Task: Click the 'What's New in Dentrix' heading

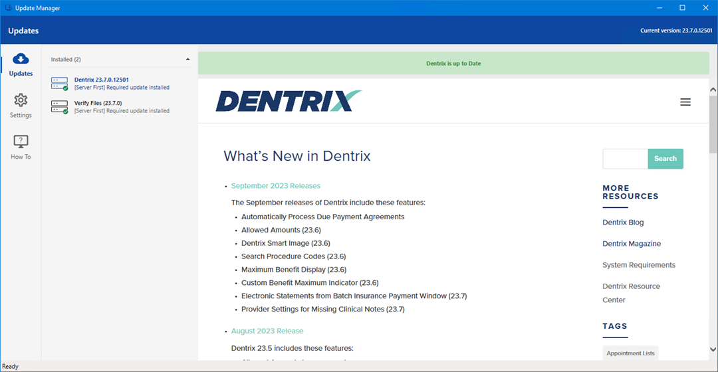Action: tap(297, 156)
